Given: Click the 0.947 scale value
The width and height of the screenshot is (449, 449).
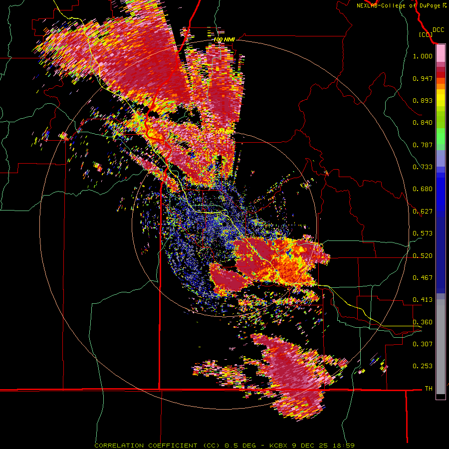Looking at the screenshot, I should (x=423, y=78).
